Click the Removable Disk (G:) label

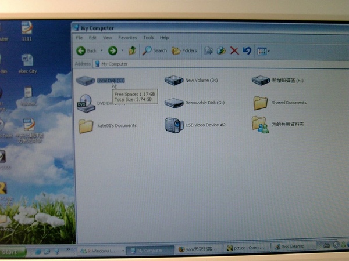click(x=205, y=103)
